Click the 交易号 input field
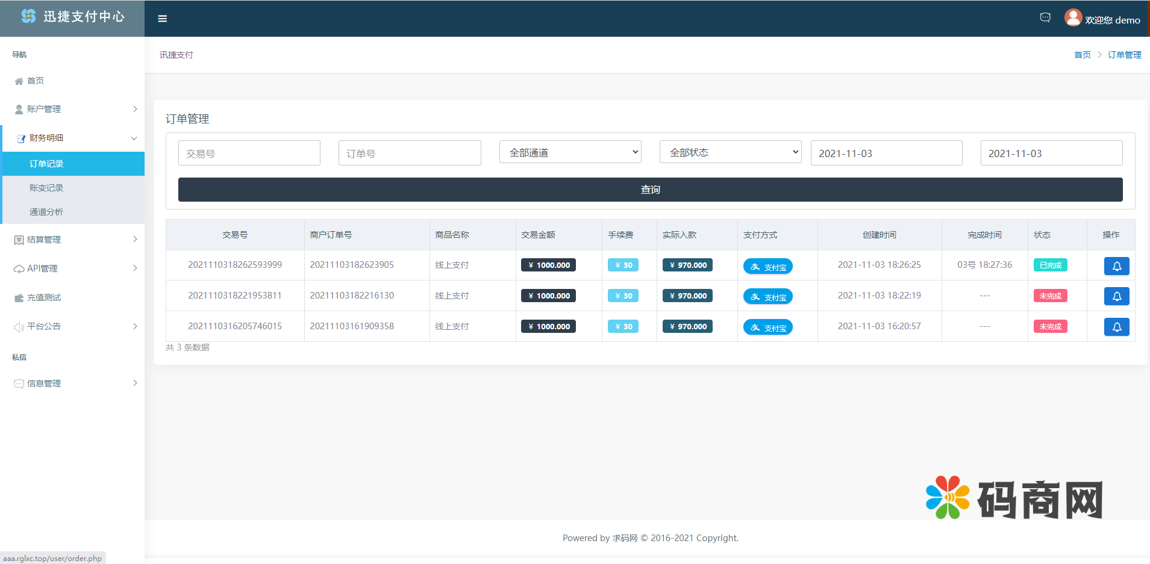 pyautogui.click(x=249, y=153)
